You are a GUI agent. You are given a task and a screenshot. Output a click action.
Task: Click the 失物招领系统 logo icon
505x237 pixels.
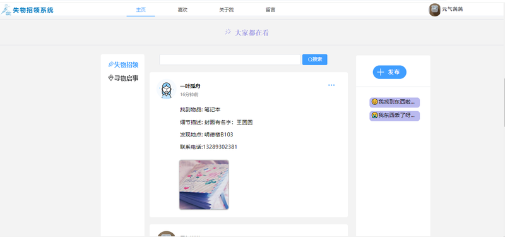coord(6,10)
